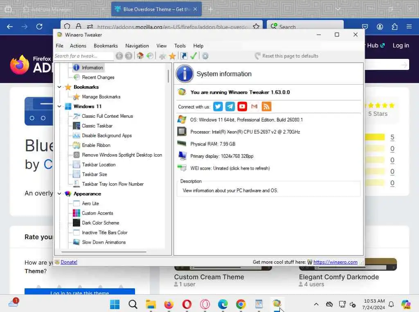The height and width of the screenshot is (312, 419).
Task: Show hidden system tray icons chevron
Action: (x=316, y=304)
